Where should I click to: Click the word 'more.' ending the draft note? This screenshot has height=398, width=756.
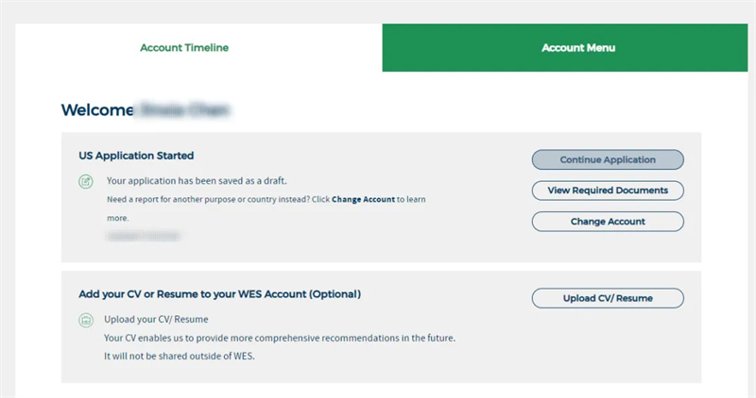(x=117, y=217)
